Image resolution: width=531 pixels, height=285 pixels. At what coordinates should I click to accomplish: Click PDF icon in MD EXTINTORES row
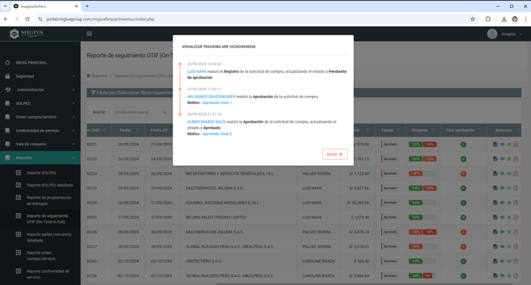point(516,174)
